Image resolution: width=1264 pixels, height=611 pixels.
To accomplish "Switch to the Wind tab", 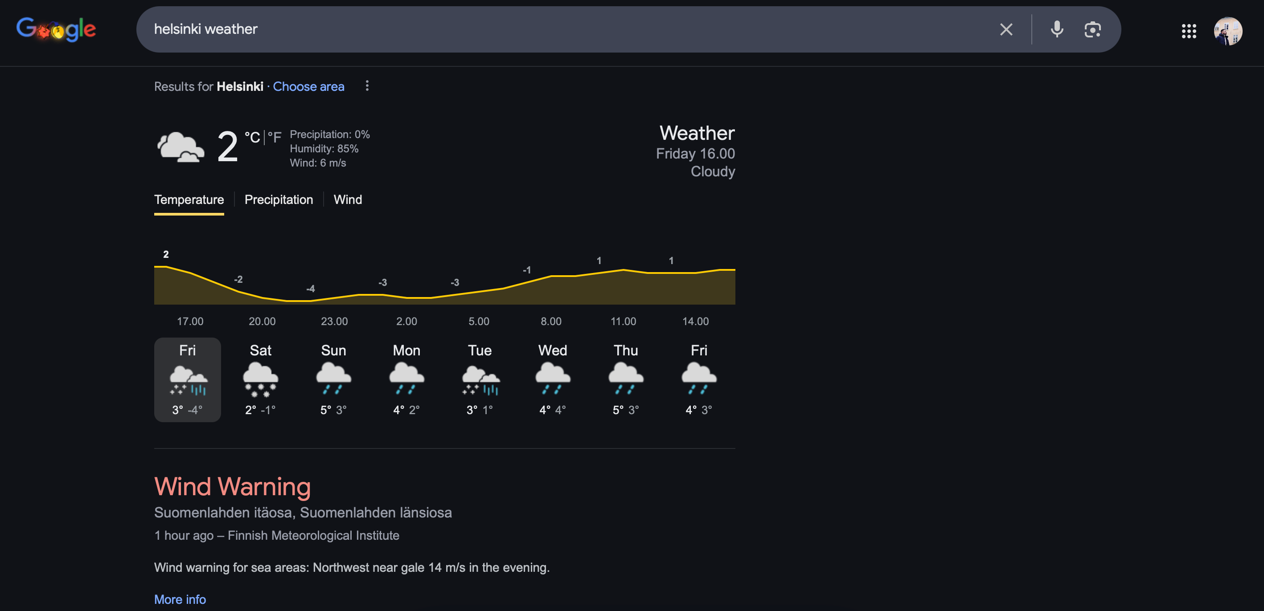I will pyautogui.click(x=348, y=199).
